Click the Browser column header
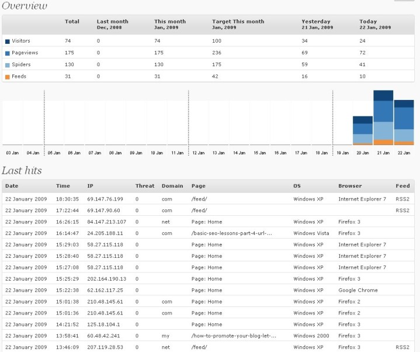The width and height of the screenshot is (420, 352). coord(350,186)
